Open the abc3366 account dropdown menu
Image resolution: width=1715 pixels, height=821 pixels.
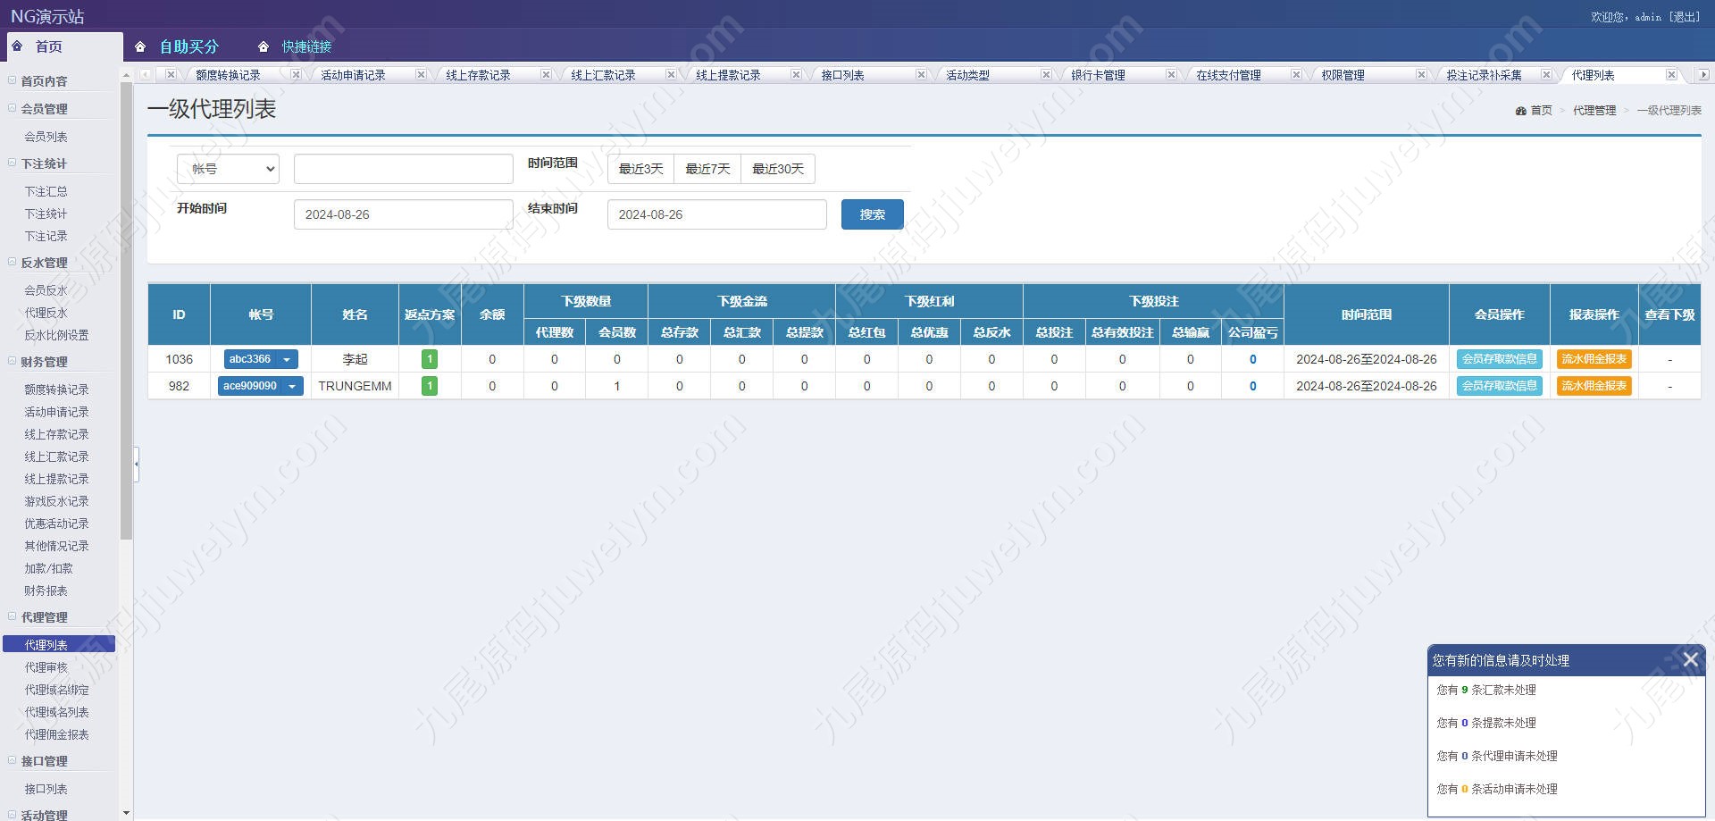coord(287,359)
